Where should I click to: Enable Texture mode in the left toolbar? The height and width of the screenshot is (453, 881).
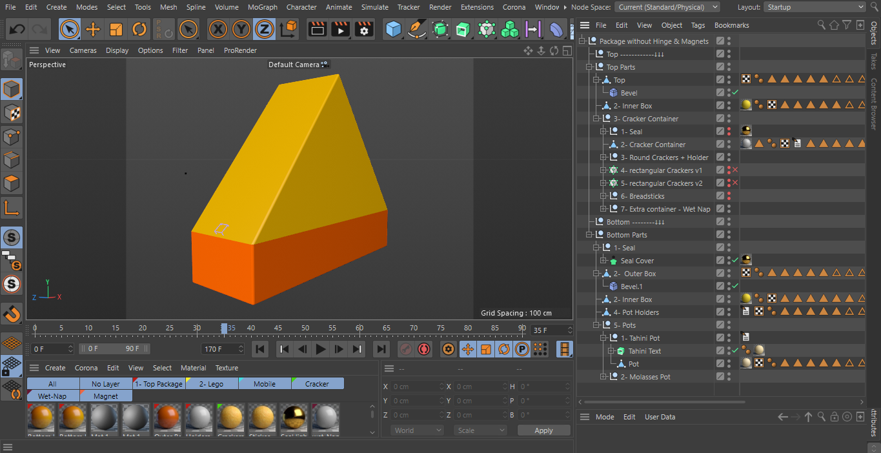(x=12, y=113)
